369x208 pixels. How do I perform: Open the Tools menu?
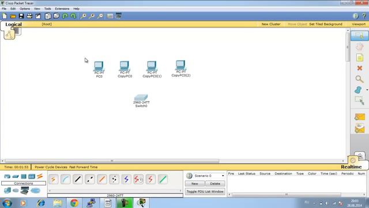47,9
